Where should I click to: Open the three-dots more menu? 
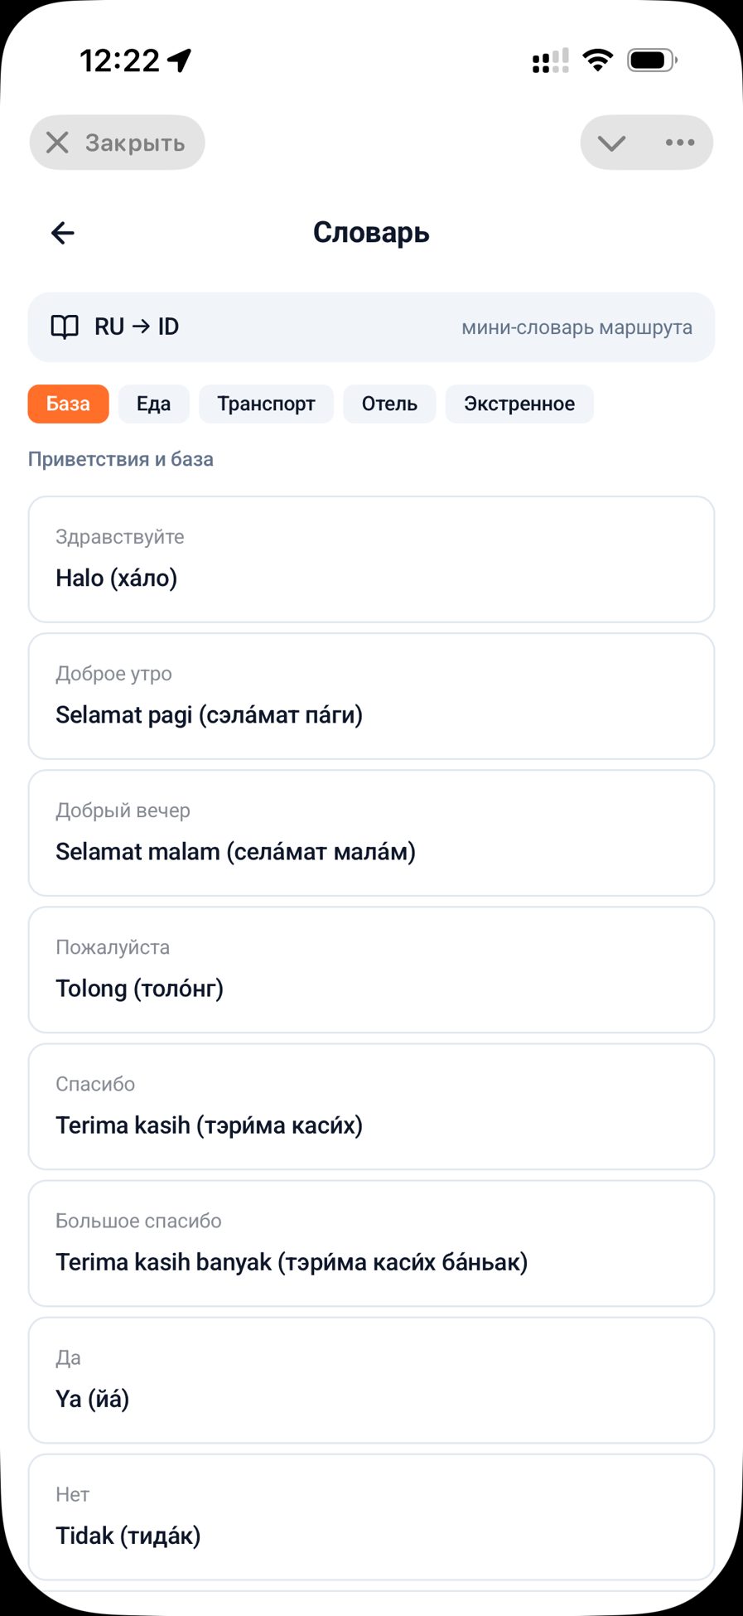pos(680,143)
